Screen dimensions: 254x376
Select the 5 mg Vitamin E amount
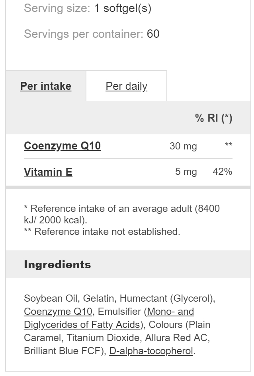point(186,172)
